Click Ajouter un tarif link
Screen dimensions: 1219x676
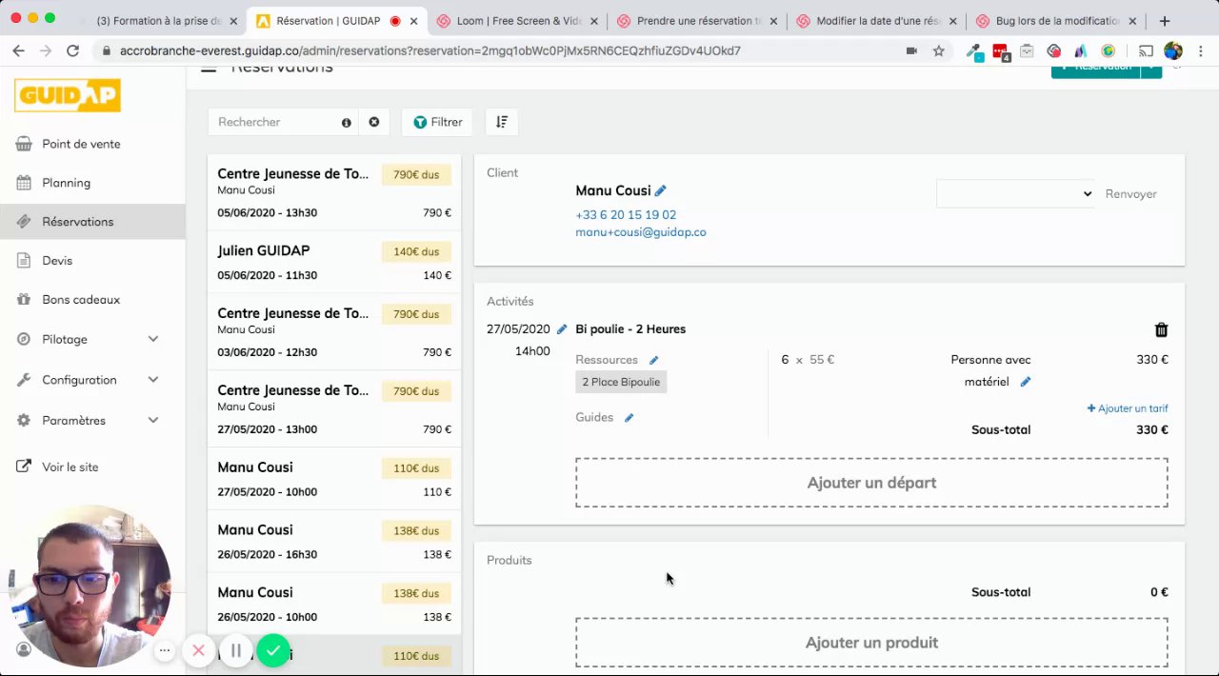[x=1128, y=408]
